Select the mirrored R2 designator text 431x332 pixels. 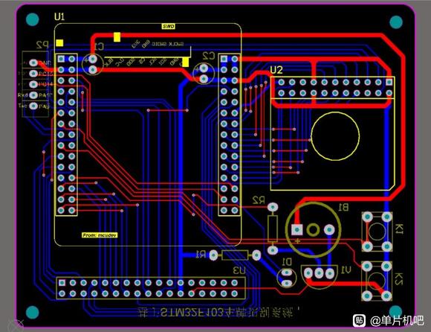(259, 200)
